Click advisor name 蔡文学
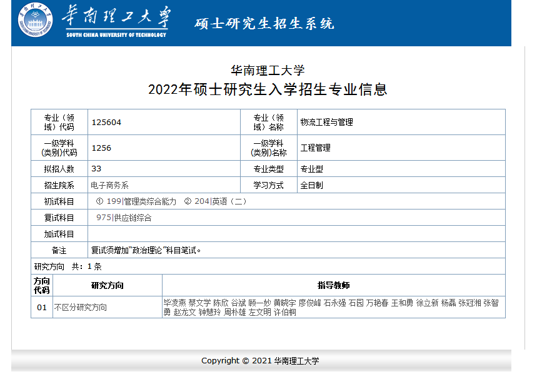537x389 pixels. (199, 303)
